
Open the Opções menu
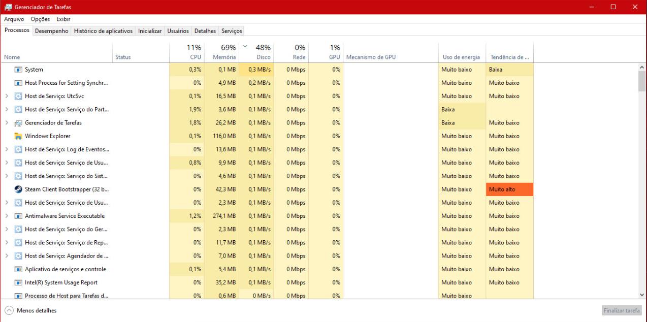coord(40,19)
